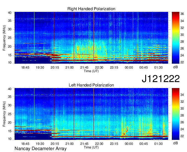Click the 23:15 tick under the left-handed plot
Screen dimensions: 187x152
(x=114, y=144)
